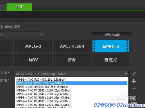Viewport: 145px width, 108px height.
Task: Select the MPEG-4 format tile
Action: 111,46
